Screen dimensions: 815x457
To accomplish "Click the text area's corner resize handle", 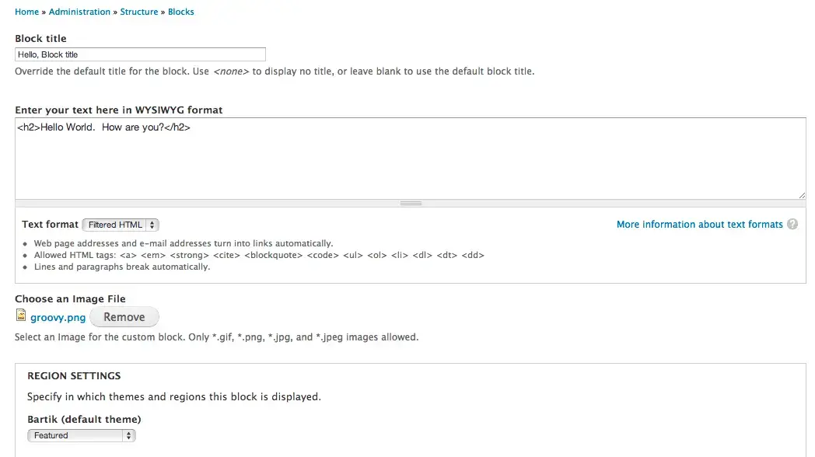I will tap(802, 195).
